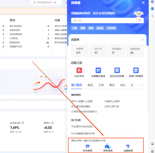Click the plus icon in browser sidebar
This screenshot has height=153, width=155.
tap(152, 16)
